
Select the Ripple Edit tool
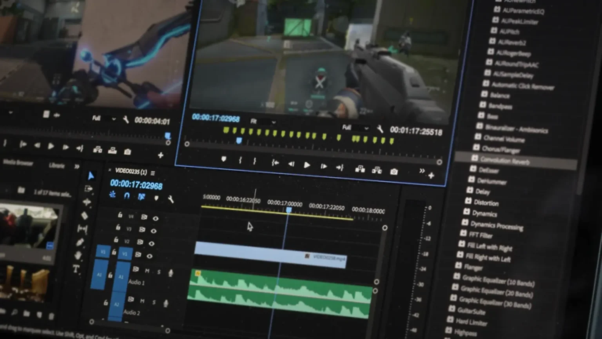87,202
